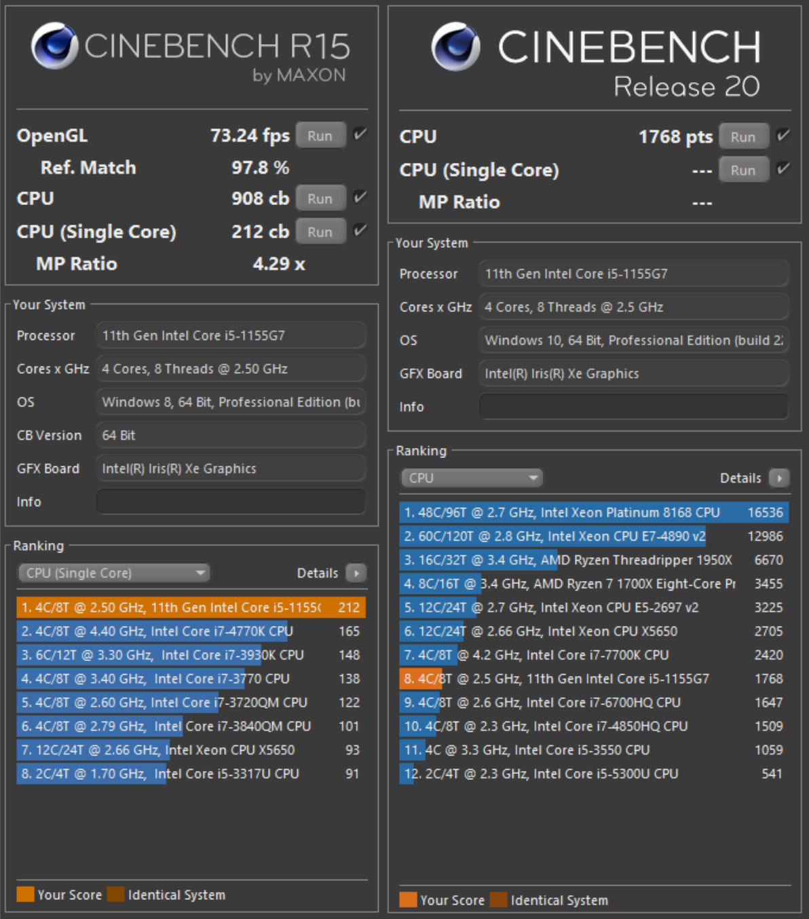Select the Ryzen 7 1700X ranking row
809x919 pixels.
click(x=594, y=584)
